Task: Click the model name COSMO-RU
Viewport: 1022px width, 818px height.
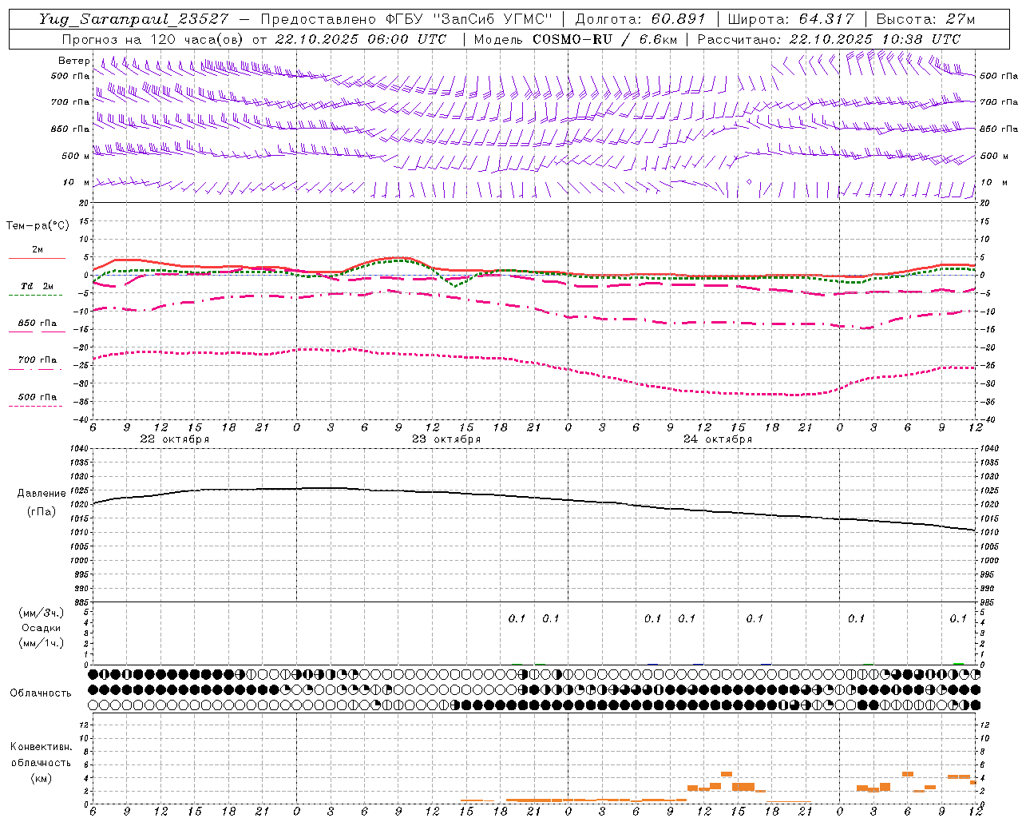Action: (572, 39)
